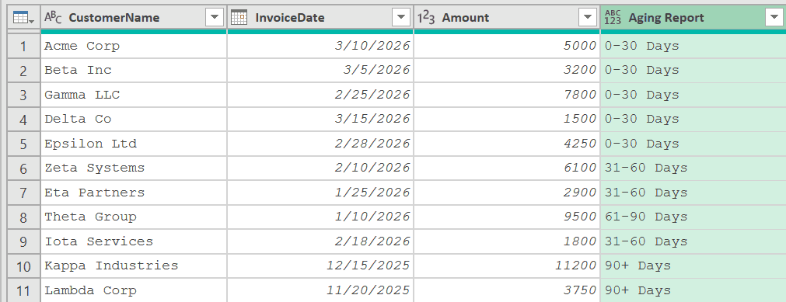Click the 11/20/2025 invoice date cell

320,290
